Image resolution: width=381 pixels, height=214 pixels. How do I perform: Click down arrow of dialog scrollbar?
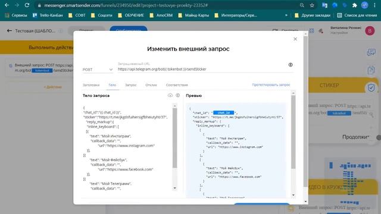tap(305, 202)
